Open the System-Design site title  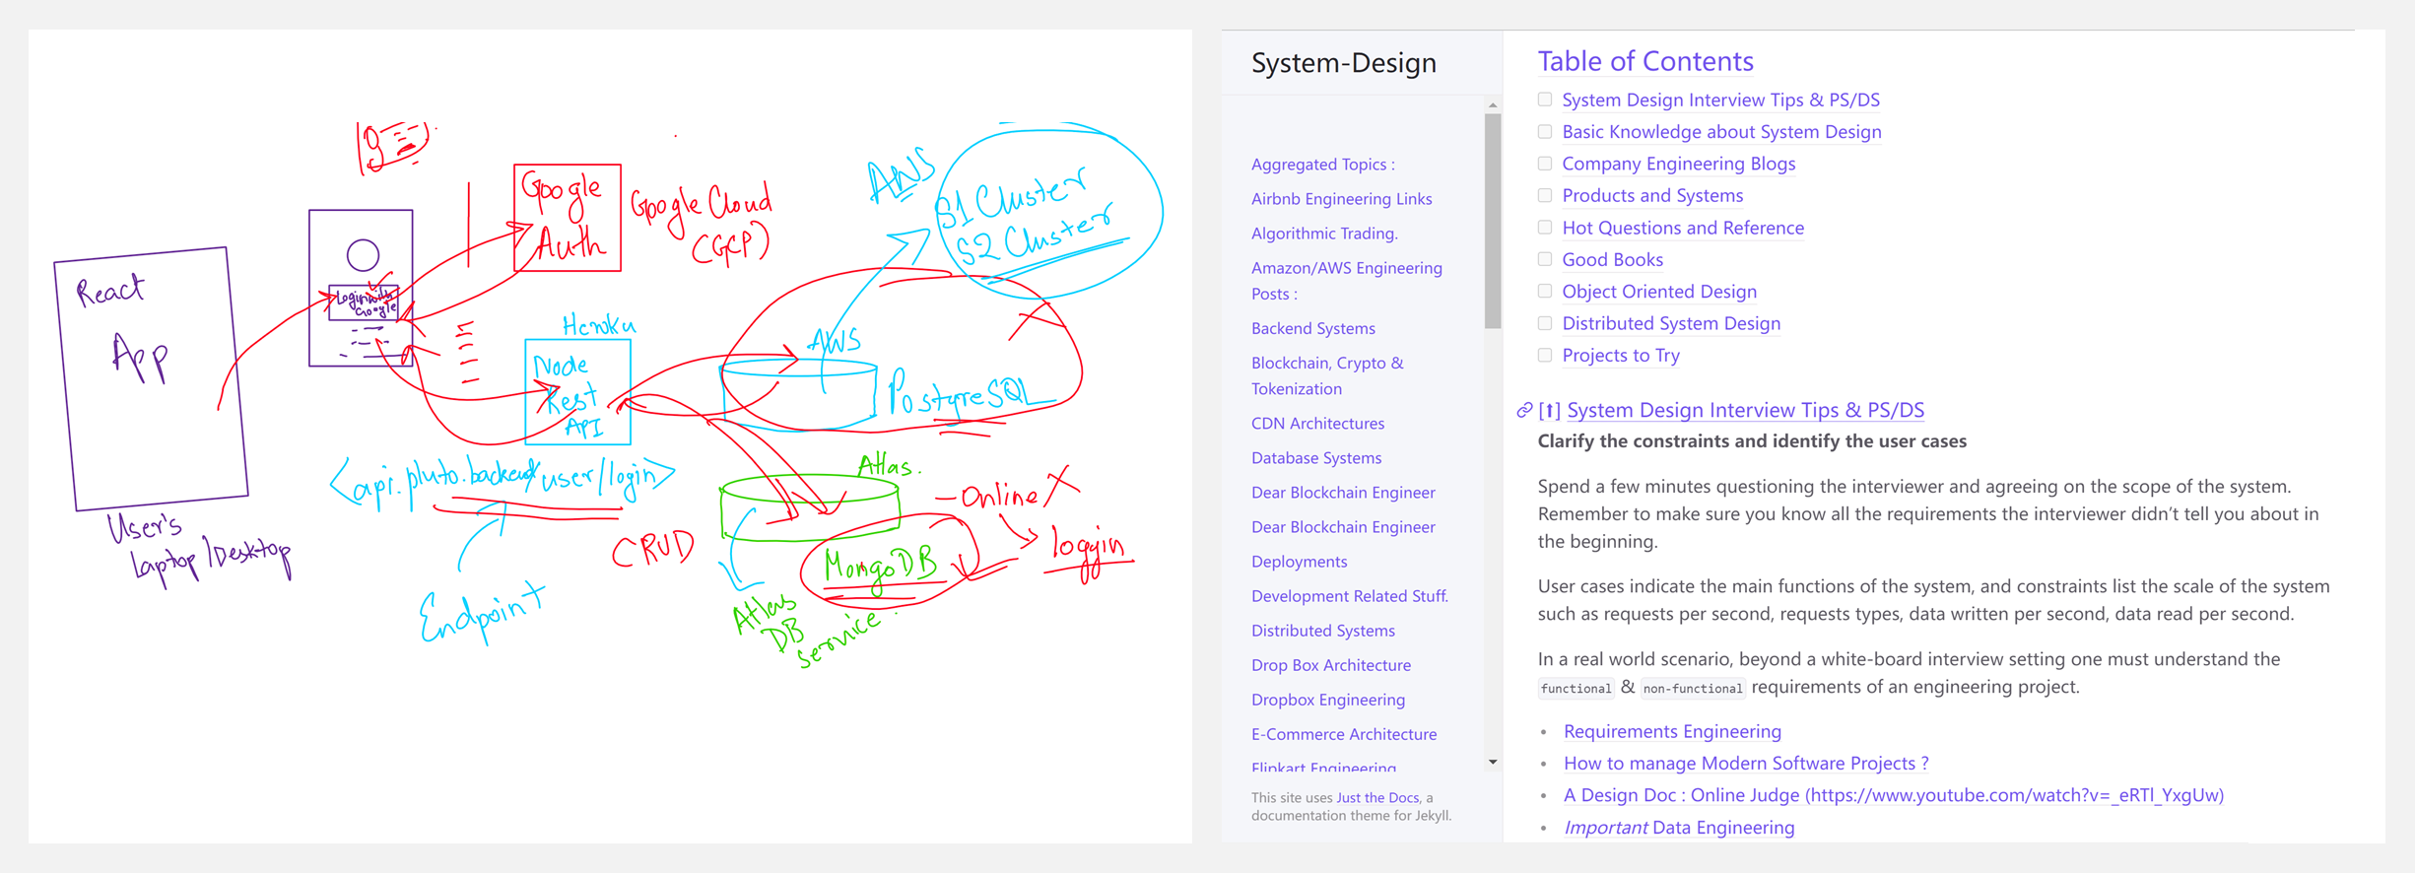1343,62
